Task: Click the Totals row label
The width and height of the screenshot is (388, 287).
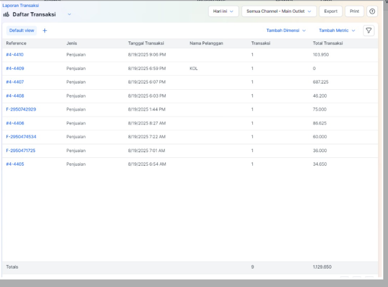Action: pyautogui.click(x=12, y=267)
